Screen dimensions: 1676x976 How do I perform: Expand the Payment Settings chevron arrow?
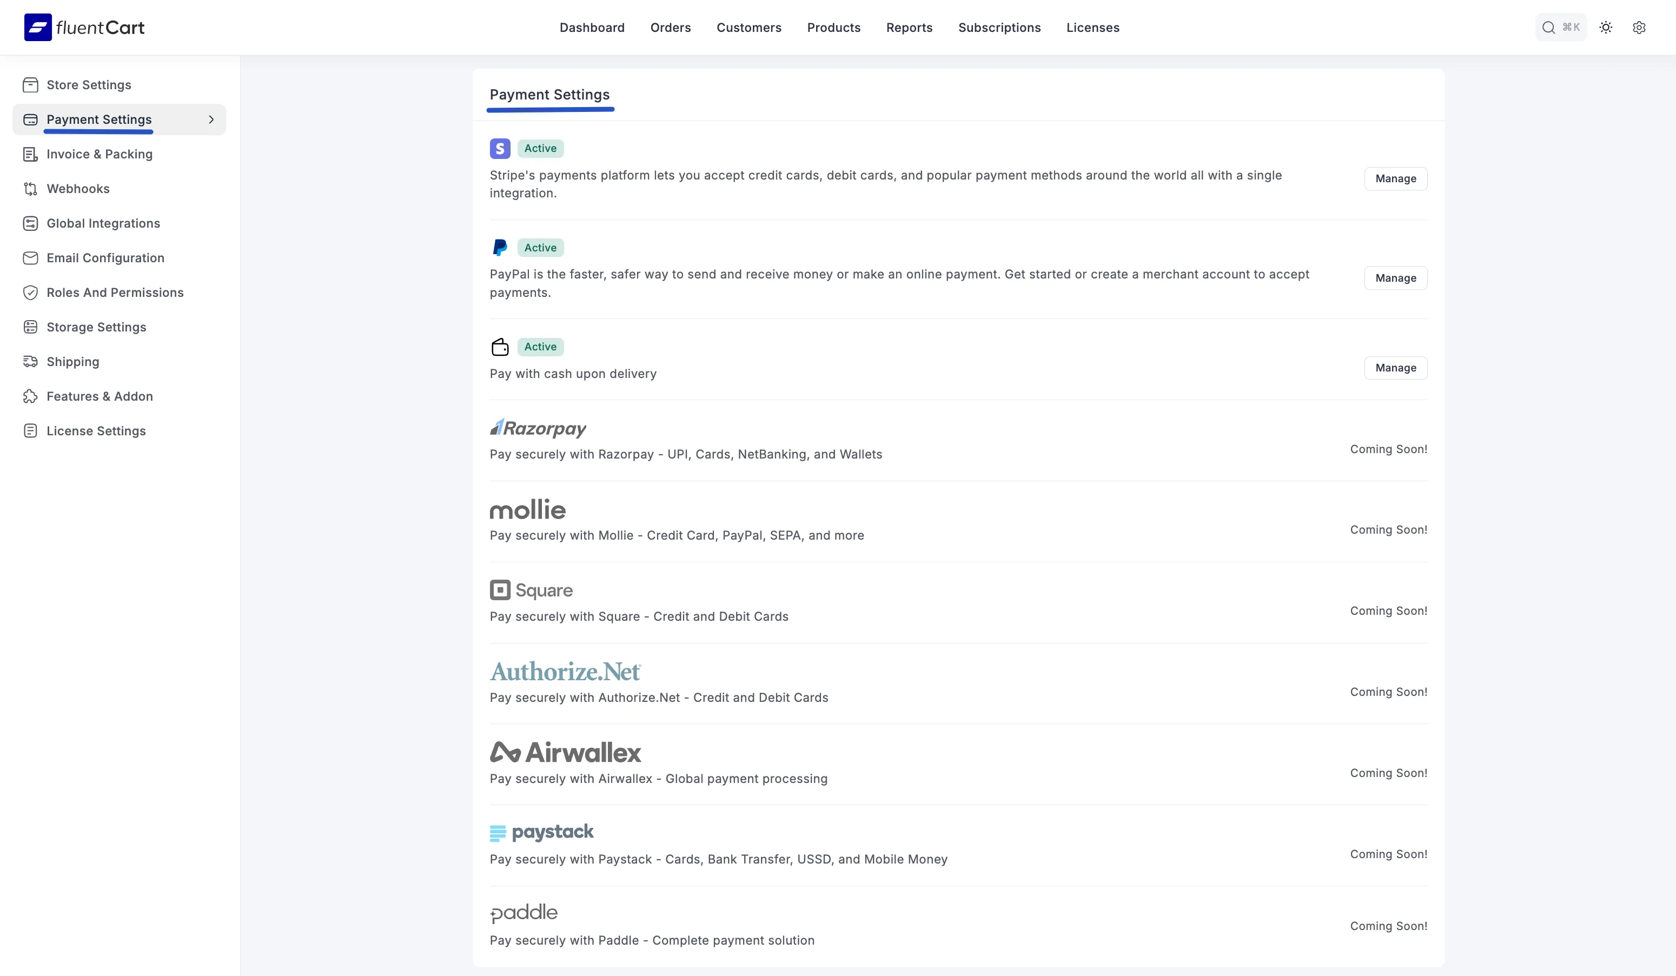[x=211, y=119]
